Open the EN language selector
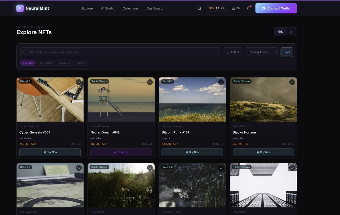Screen dimensions: 340x215 click(x=236, y=8)
